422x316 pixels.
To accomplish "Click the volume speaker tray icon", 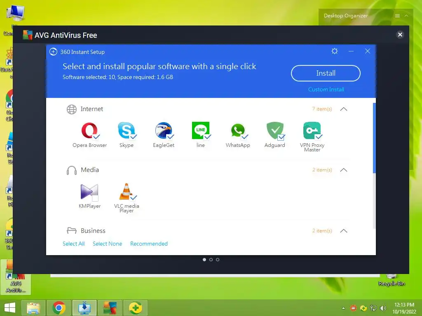I will coord(383,308).
